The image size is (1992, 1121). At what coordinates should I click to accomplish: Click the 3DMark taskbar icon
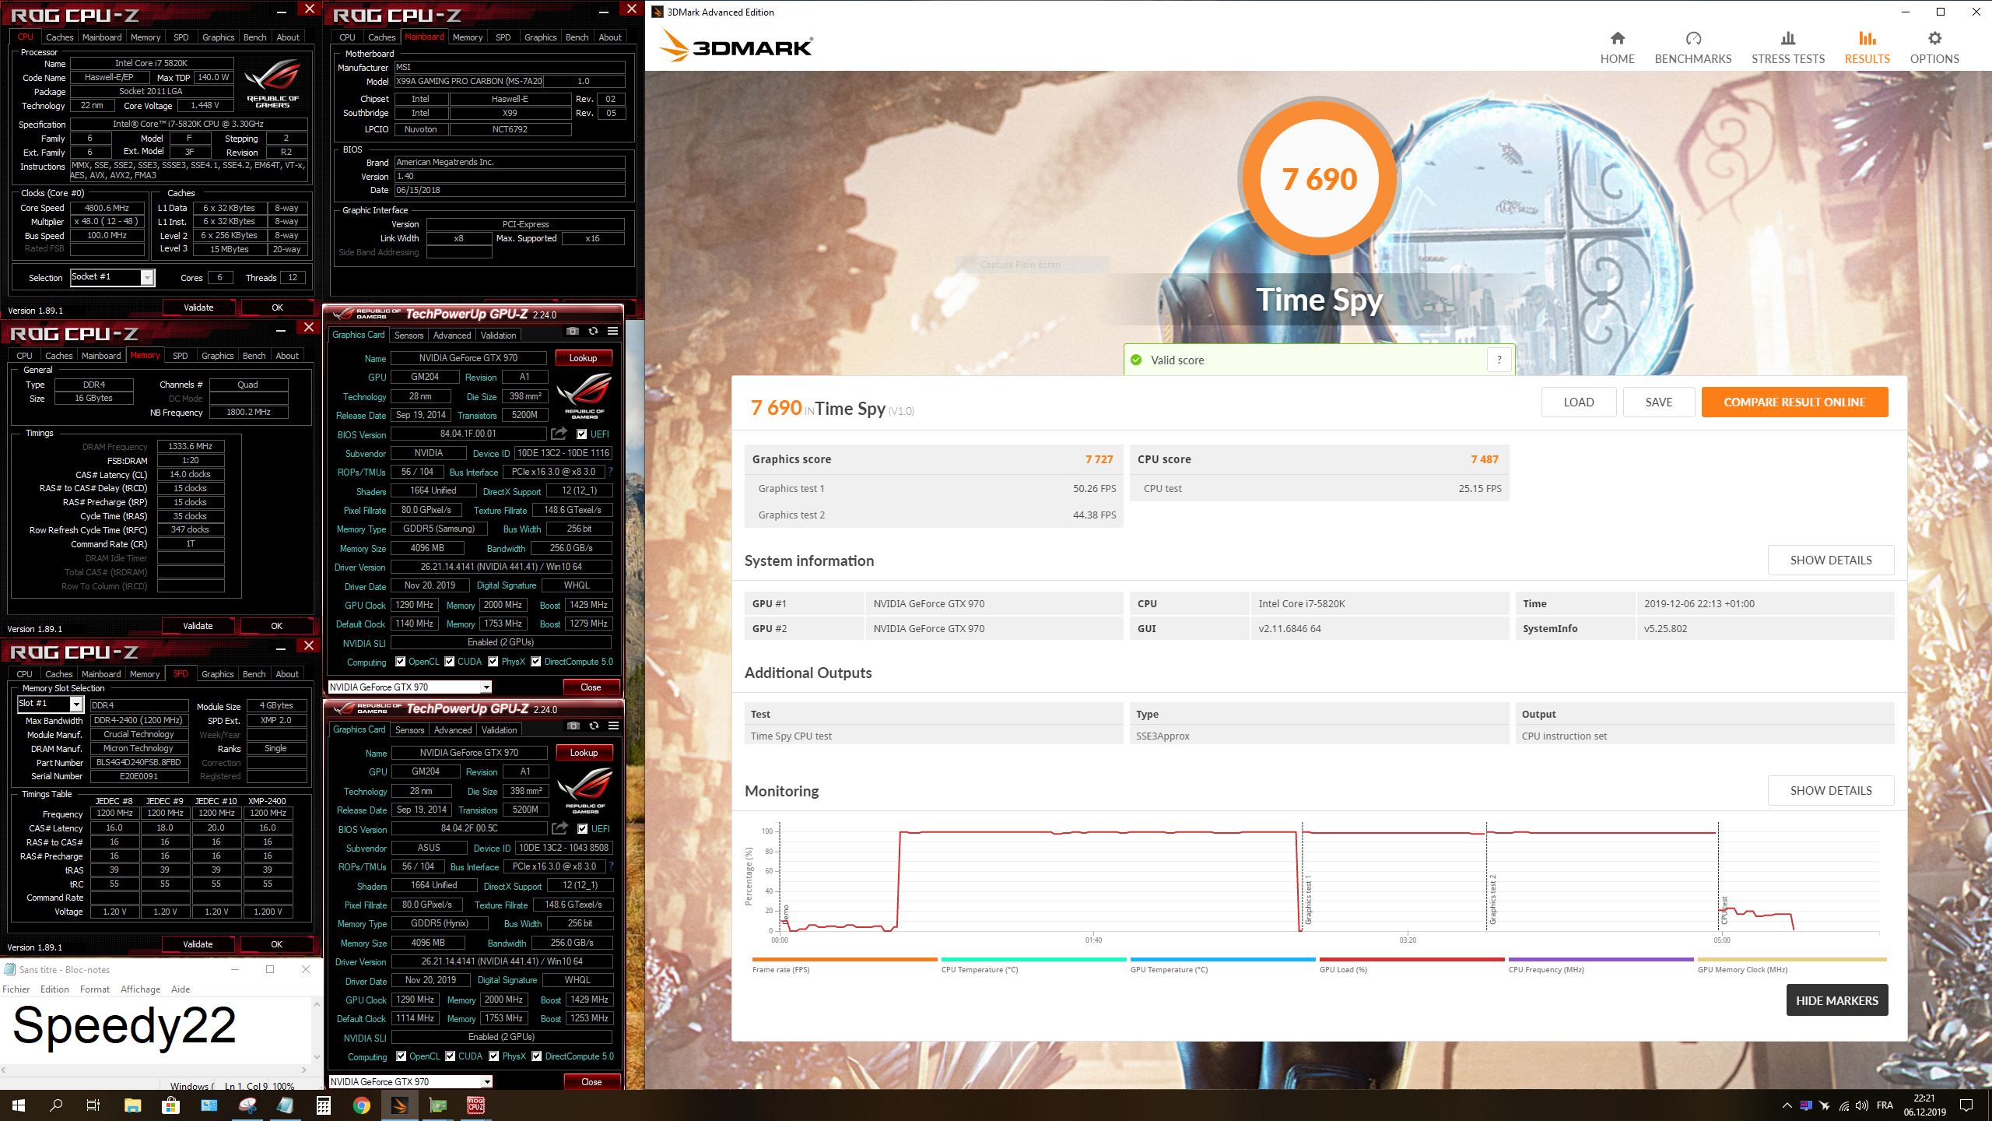tap(400, 1105)
